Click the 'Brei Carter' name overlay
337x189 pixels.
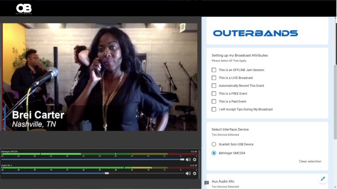coord(38,115)
